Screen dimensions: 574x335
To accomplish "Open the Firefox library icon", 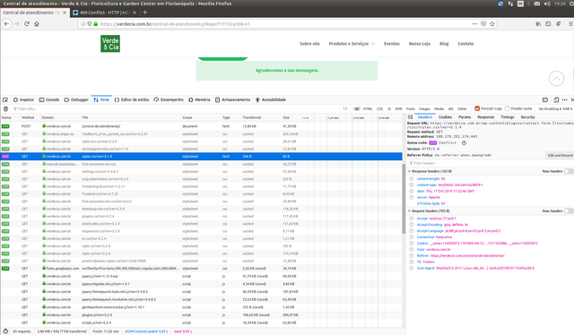I will pyautogui.click(x=538, y=24).
